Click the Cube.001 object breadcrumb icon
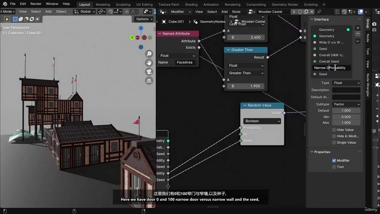Screen dimensions: 380x214 point(164,22)
